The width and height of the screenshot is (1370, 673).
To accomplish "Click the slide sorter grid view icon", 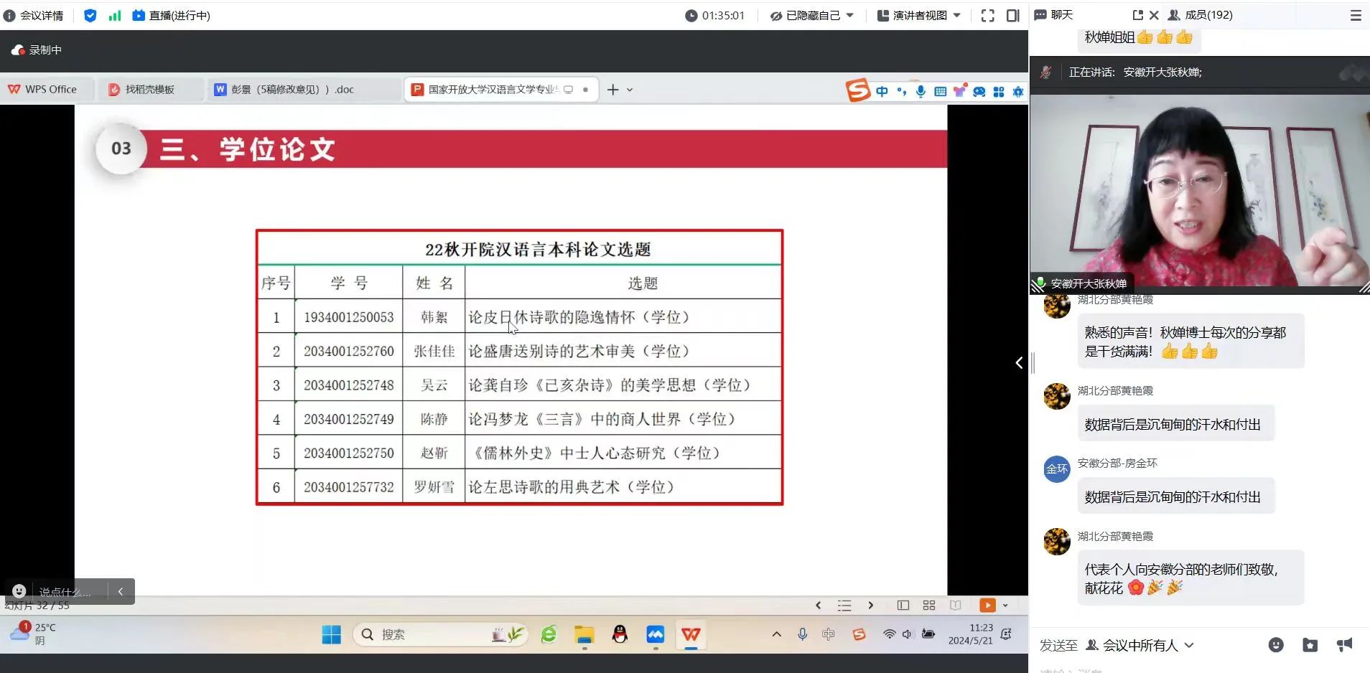I will click(x=929, y=606).
